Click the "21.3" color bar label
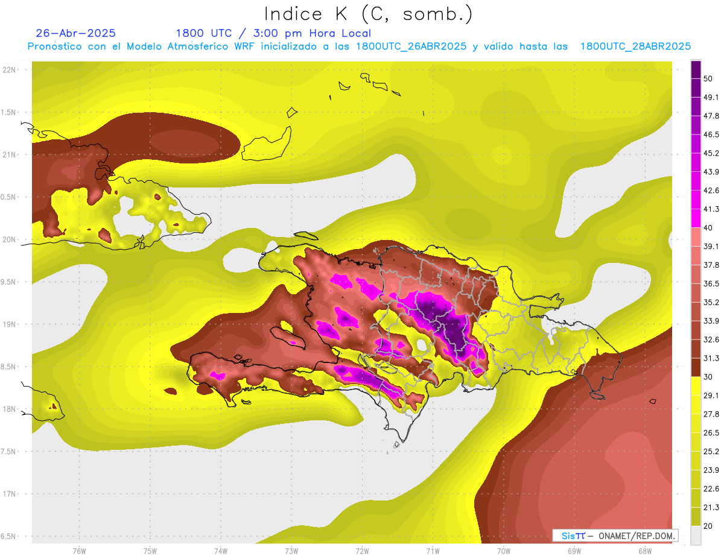This screenshot has height=559, width=724. coord(711,508)
